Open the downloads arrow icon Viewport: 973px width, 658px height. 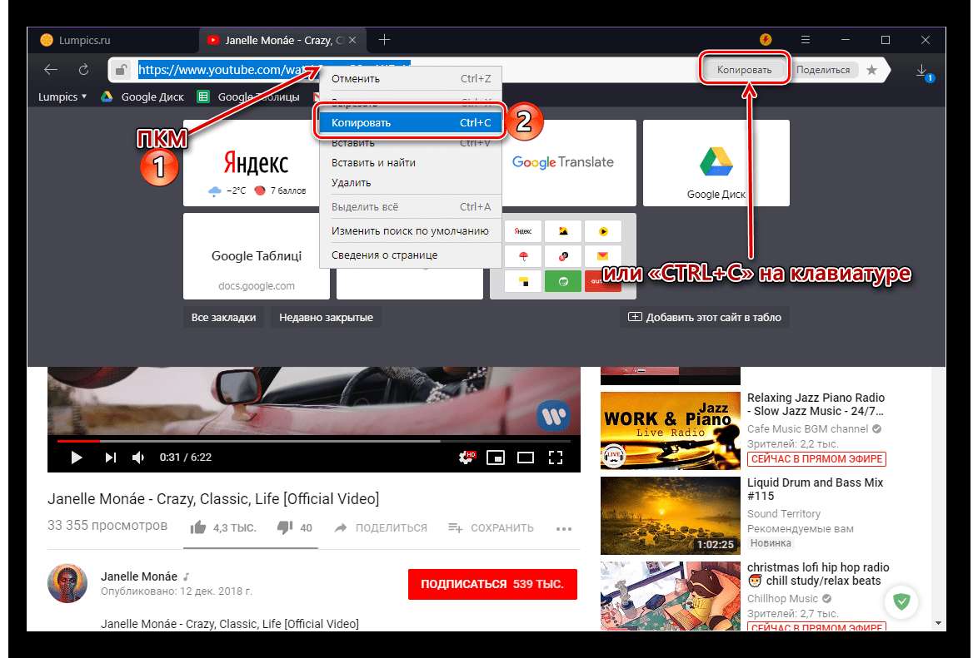922,71
